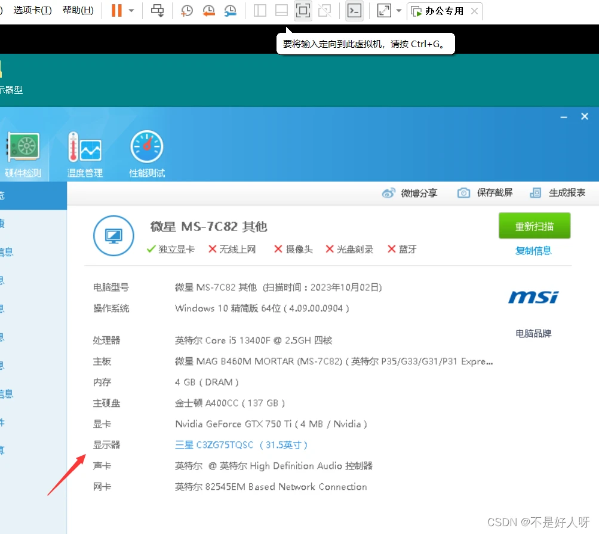Click the camera icon beside 保存截屏

point(464,193)
